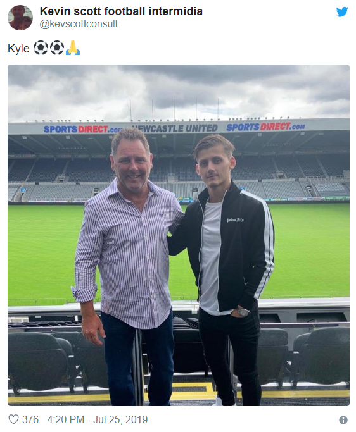Open the tweet info circle icon
The width and height of the screenshot is (356, 432).
pyautogui.click(x=343, y=420)
